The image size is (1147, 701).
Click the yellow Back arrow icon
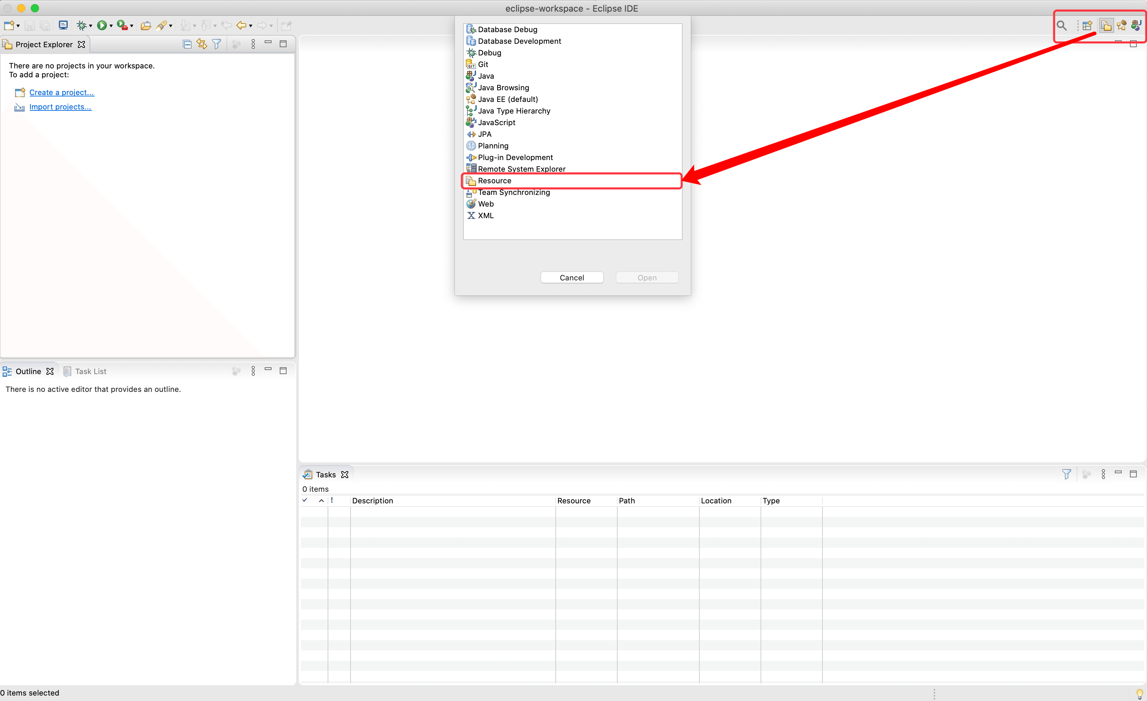(x=241, y=26)
